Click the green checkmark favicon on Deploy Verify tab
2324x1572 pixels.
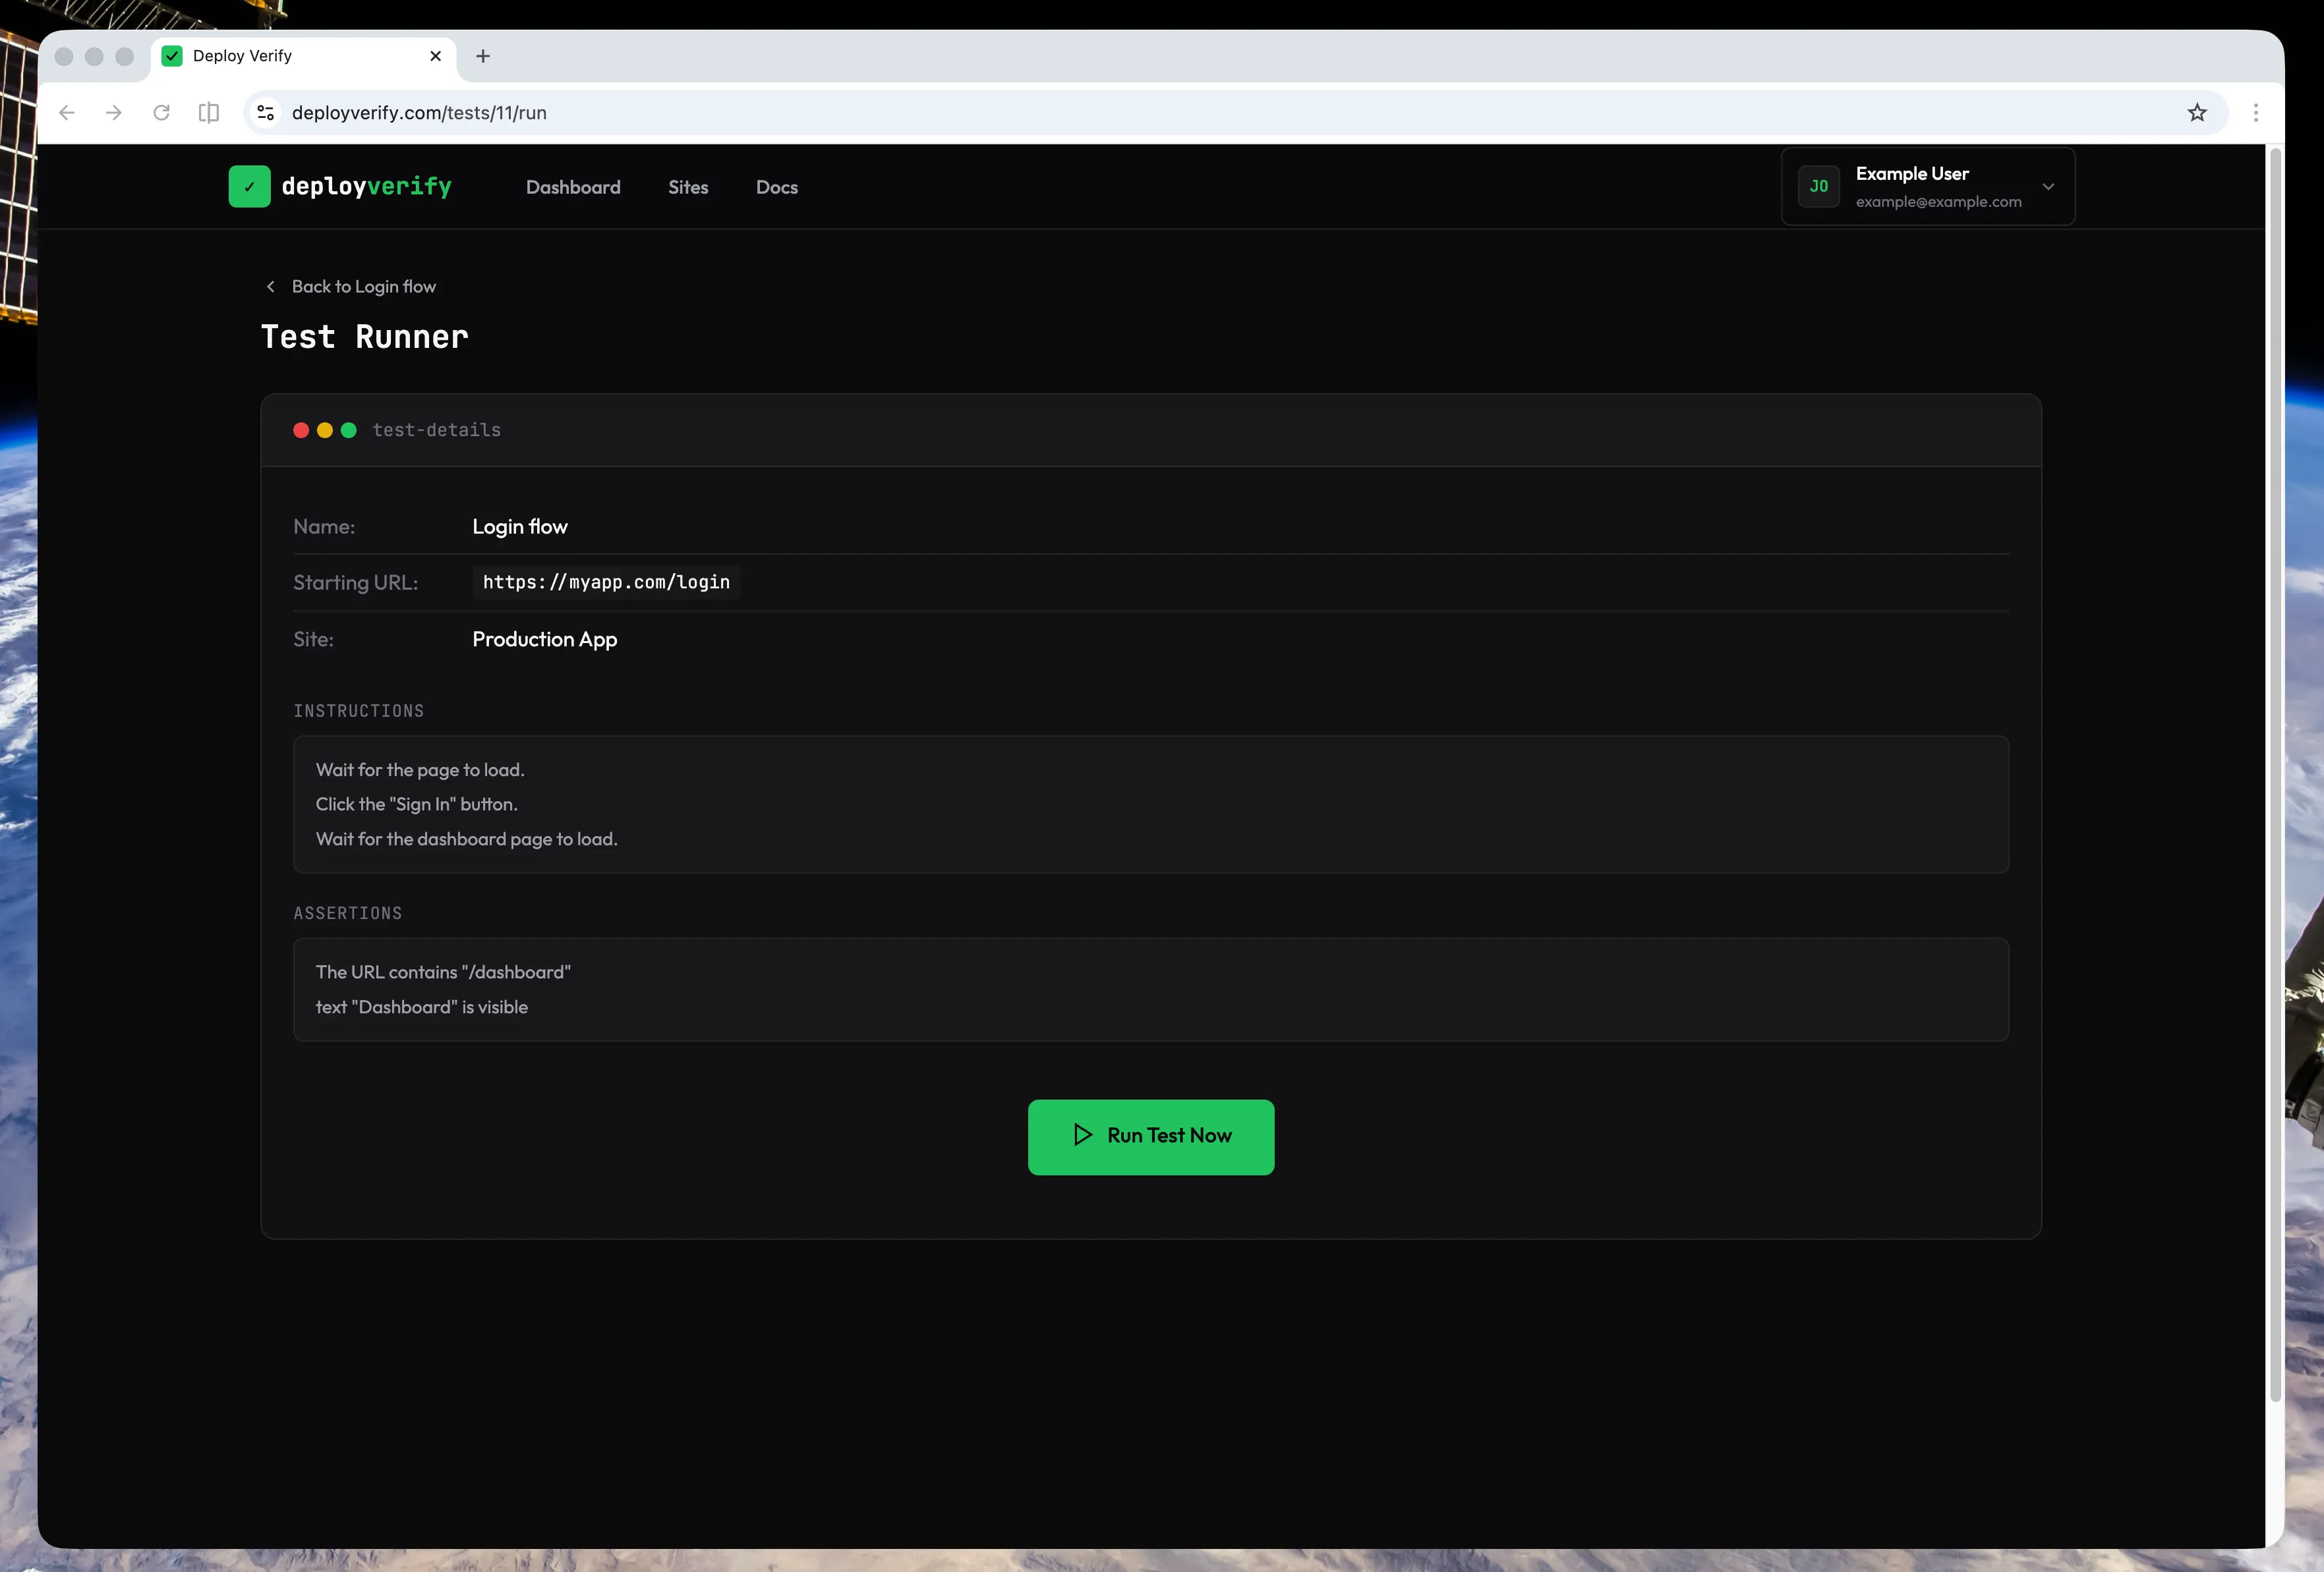[172, 56]
